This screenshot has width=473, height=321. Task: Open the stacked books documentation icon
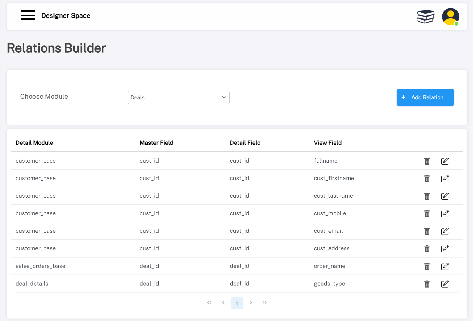425,16
